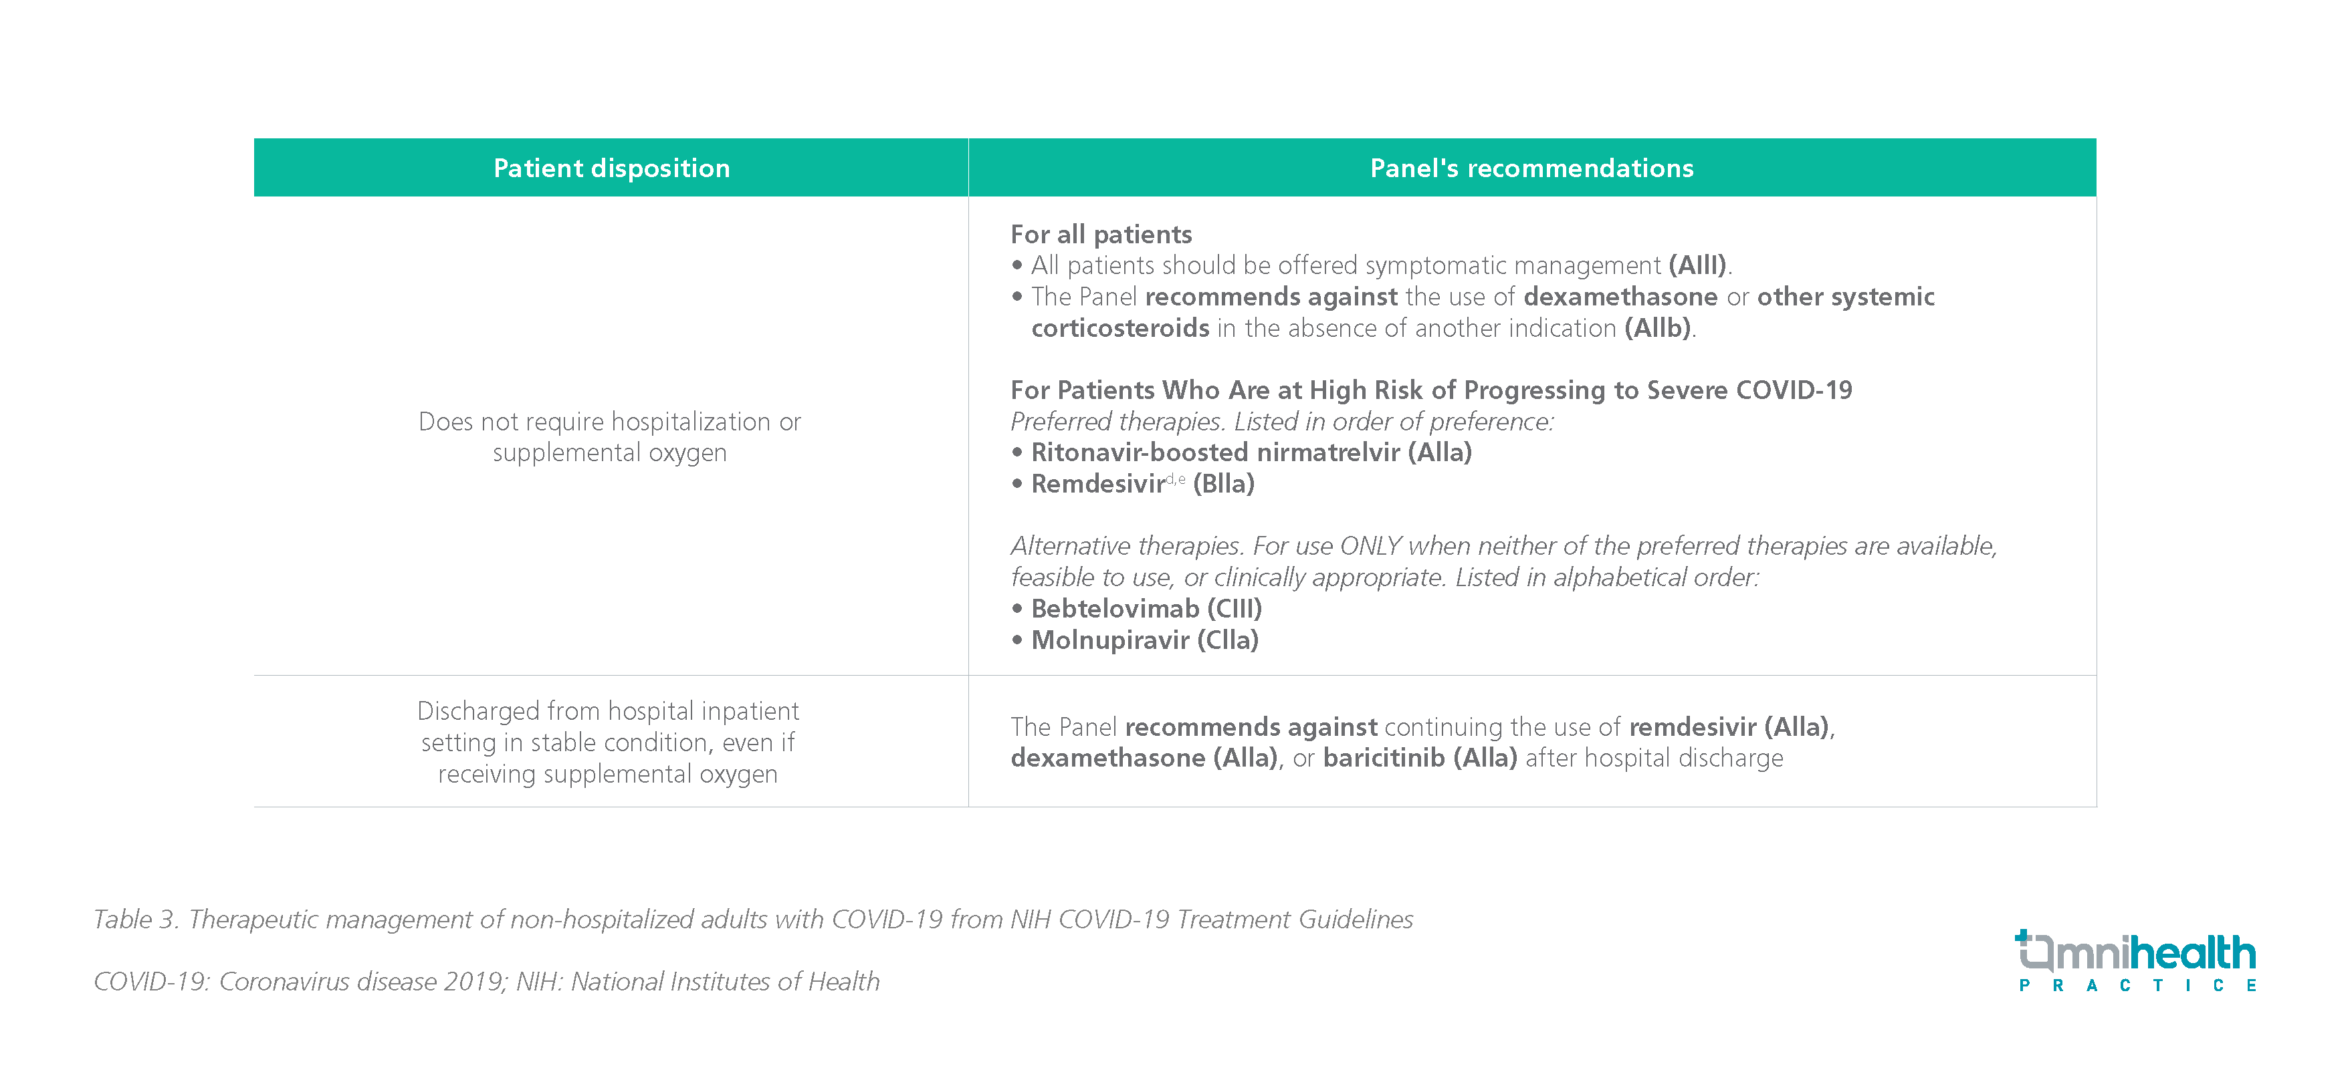
Task: Select the "Bebtelovimab (CIII)" bullet
Action: [x=1146, y=609]
